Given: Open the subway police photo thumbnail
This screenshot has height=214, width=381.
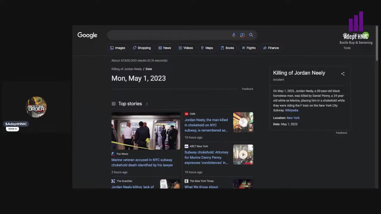Looking at the screenshot, I should coord(146,131).
